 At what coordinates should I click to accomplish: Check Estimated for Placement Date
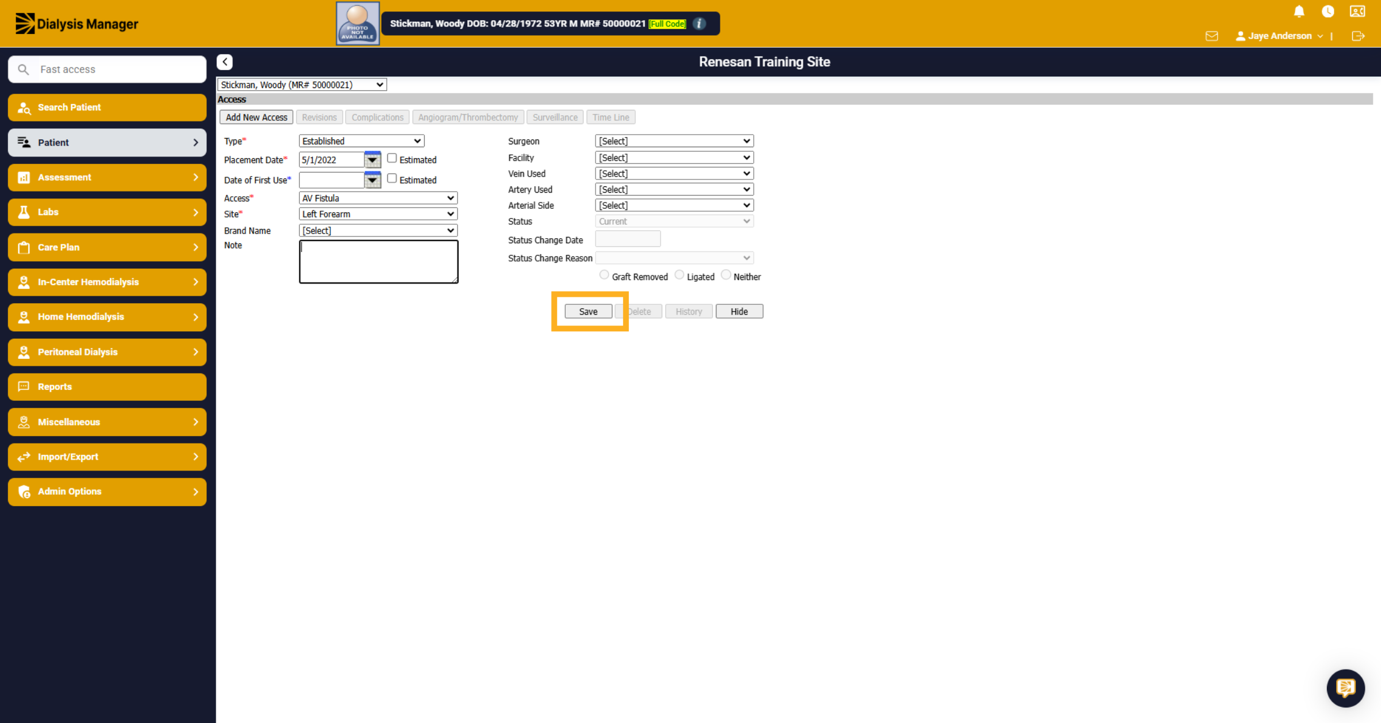(x=392, y=158)
